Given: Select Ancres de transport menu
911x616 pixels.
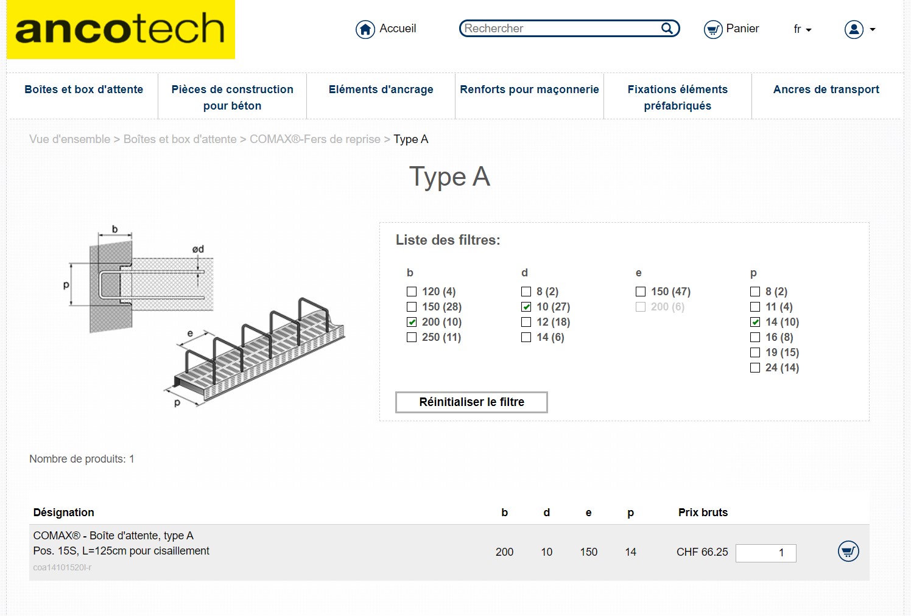Looking at the screenshot, I should (x=826, y=89).
